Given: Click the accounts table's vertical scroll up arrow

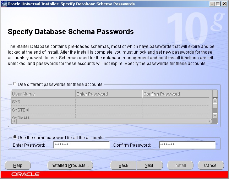Looking at the screenshot, I should tap(215, 101).
